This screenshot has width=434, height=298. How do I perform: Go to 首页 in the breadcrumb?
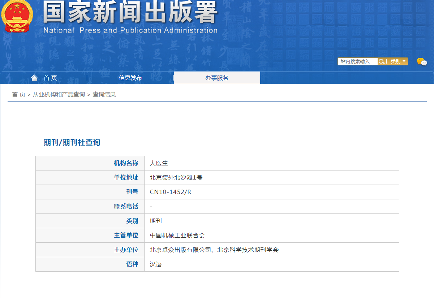coord(18,95)
